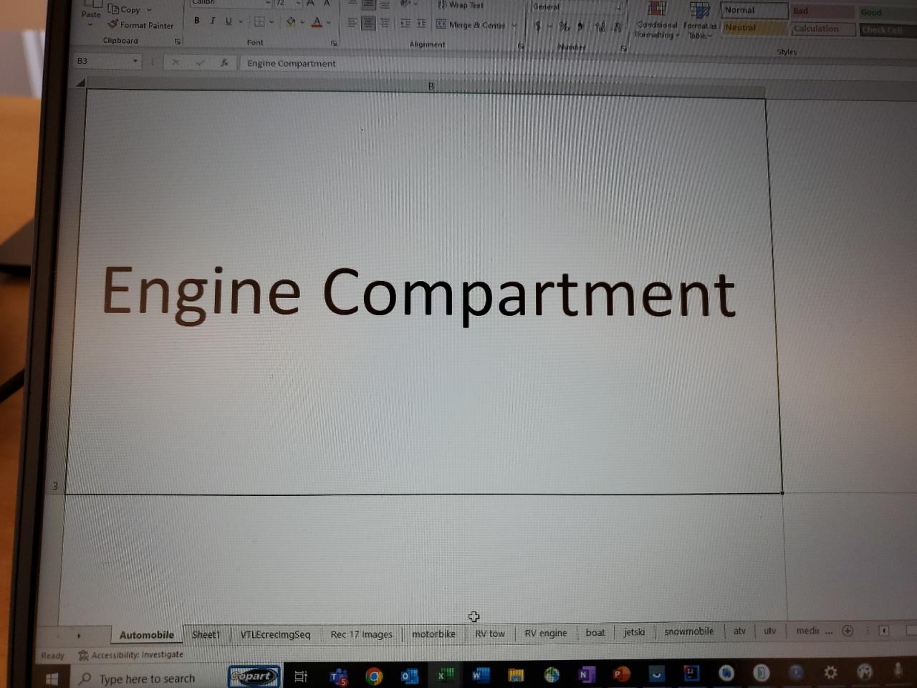917x688 pixels.
Task: Open Format as Table gallery
Action: 699,19
